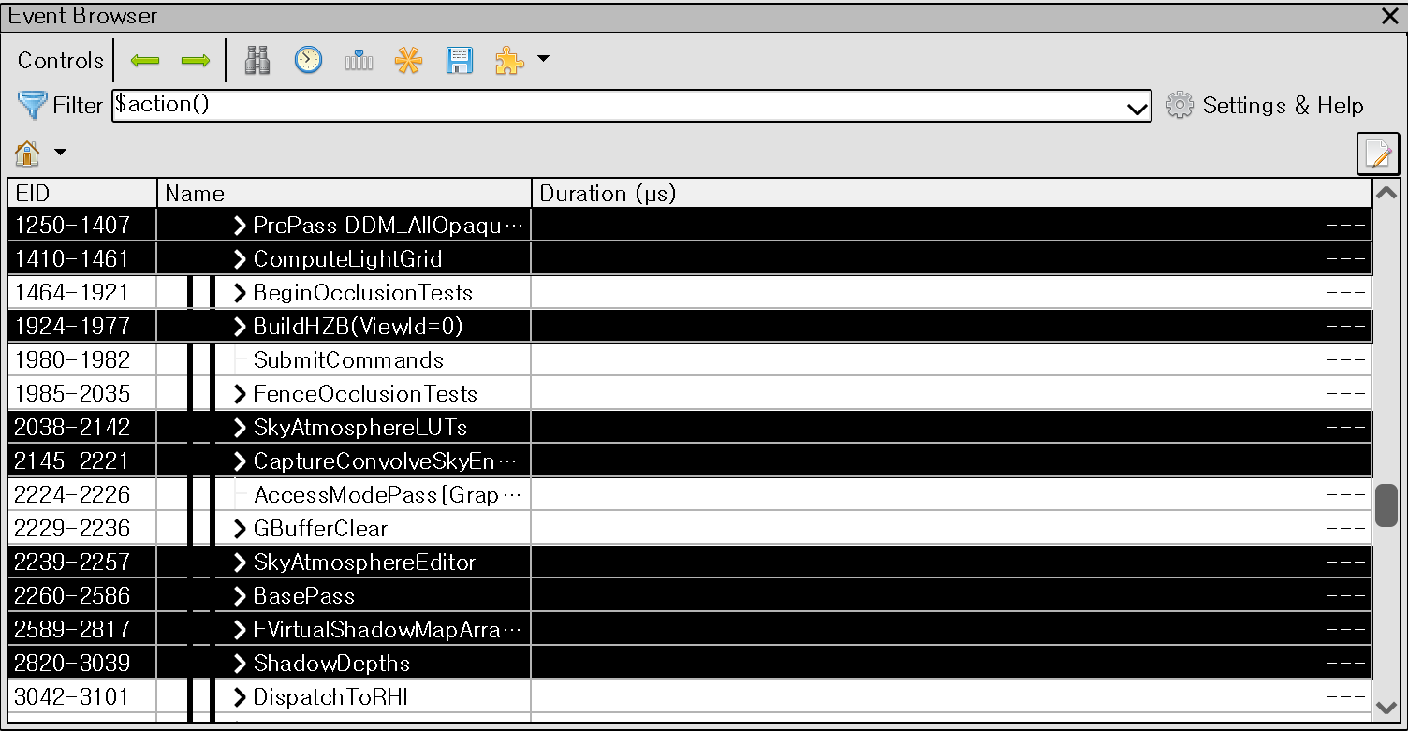Image resolution: width=1408 pixels, height=731 pixels.
Task: Sort by Name column header
Action: (x=345, y=194)
